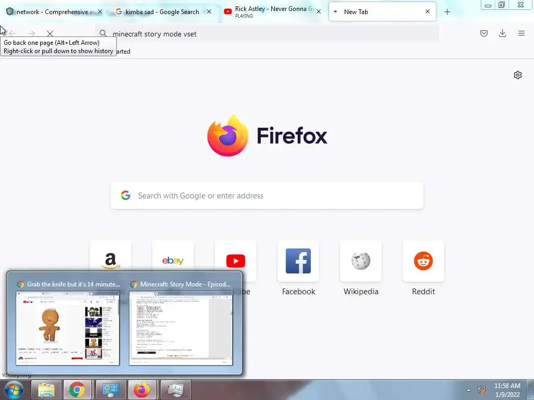The image size is (534, 400).
Task: Open the Pocket save icon
Action: tap(484, 33)
